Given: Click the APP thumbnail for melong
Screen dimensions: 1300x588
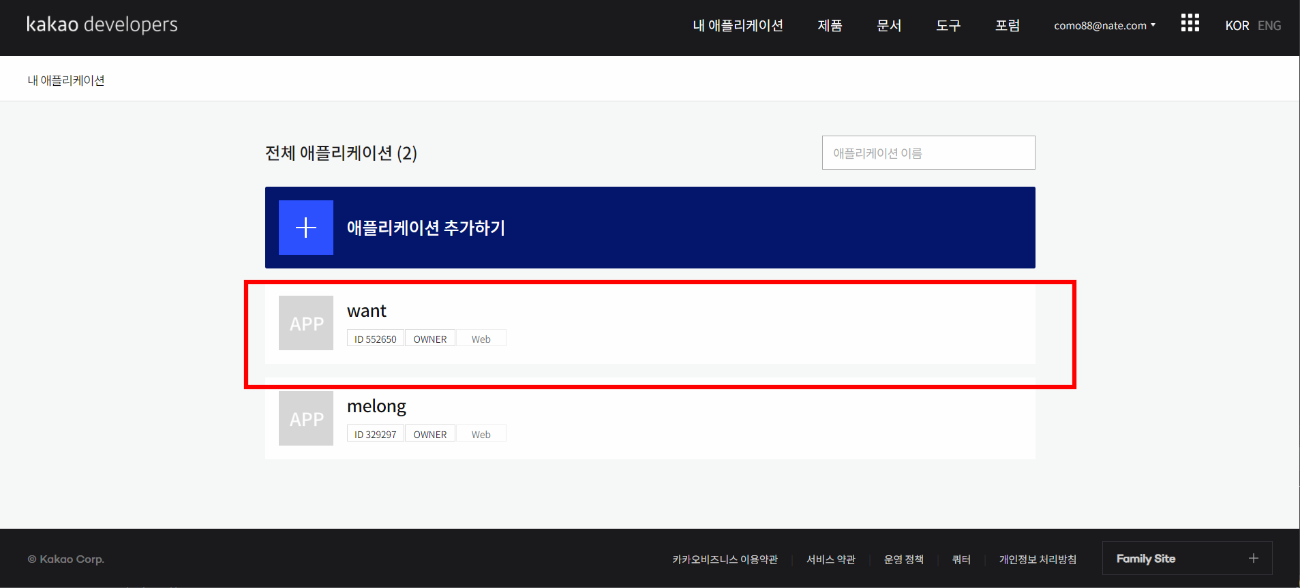Looking at the screenshot, I should [306, 418].
